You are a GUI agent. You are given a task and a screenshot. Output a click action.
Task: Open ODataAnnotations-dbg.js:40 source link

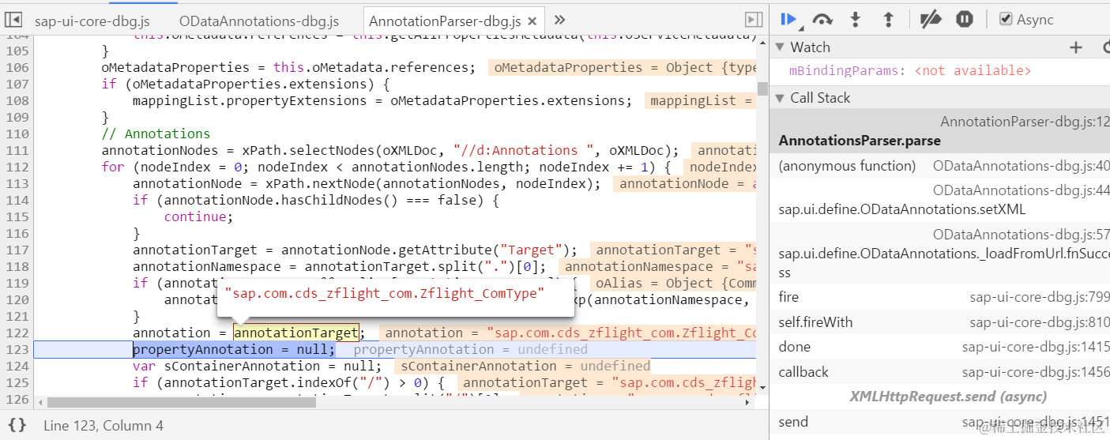[x=1022, y=166]
